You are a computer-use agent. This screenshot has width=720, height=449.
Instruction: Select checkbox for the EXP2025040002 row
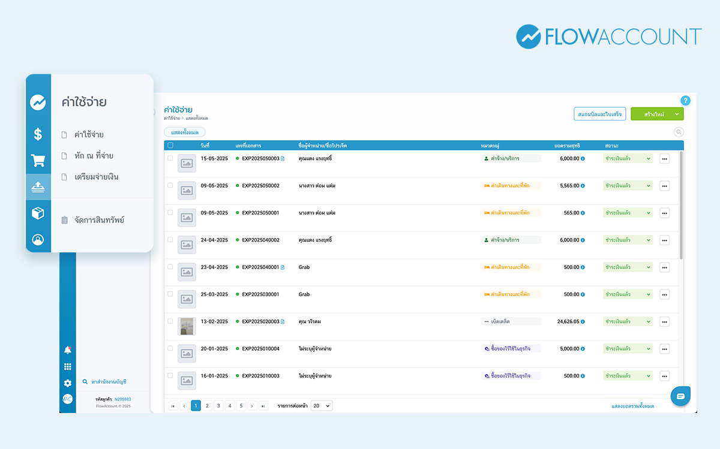(x=170, y=240)
